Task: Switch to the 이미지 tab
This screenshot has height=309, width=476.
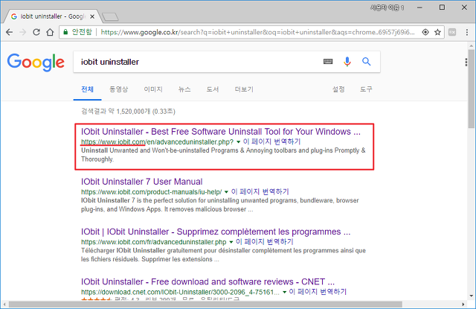Action: coord(153,89)
